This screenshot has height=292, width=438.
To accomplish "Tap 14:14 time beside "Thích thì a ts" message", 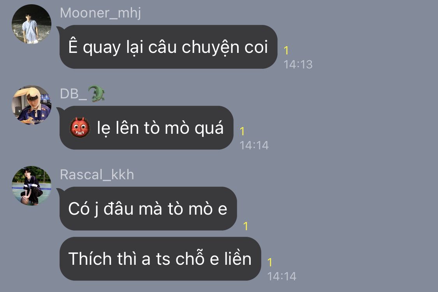I will (x=282, y=276).
